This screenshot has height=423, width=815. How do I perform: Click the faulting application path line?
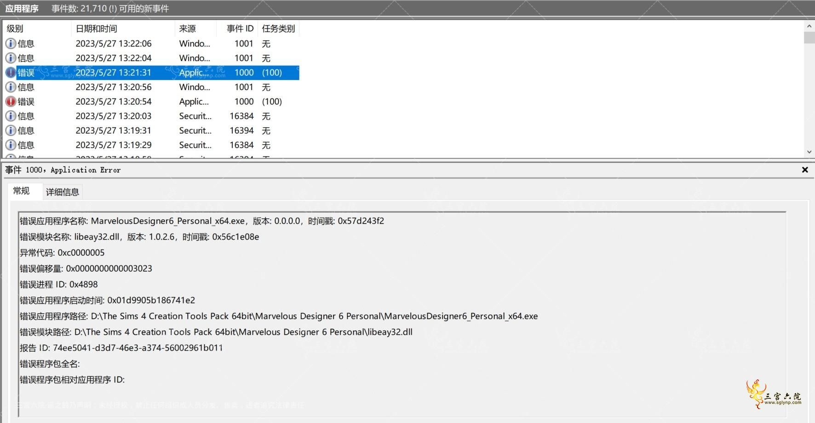(279, 316)
